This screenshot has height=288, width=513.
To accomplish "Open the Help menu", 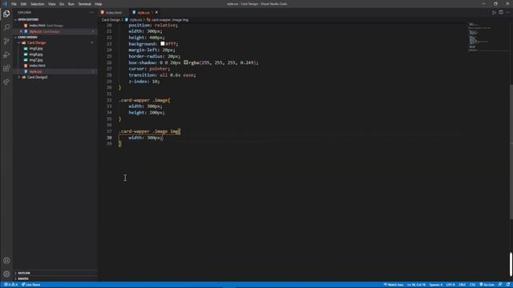I will pyautogui.click(x=98, y=4).
